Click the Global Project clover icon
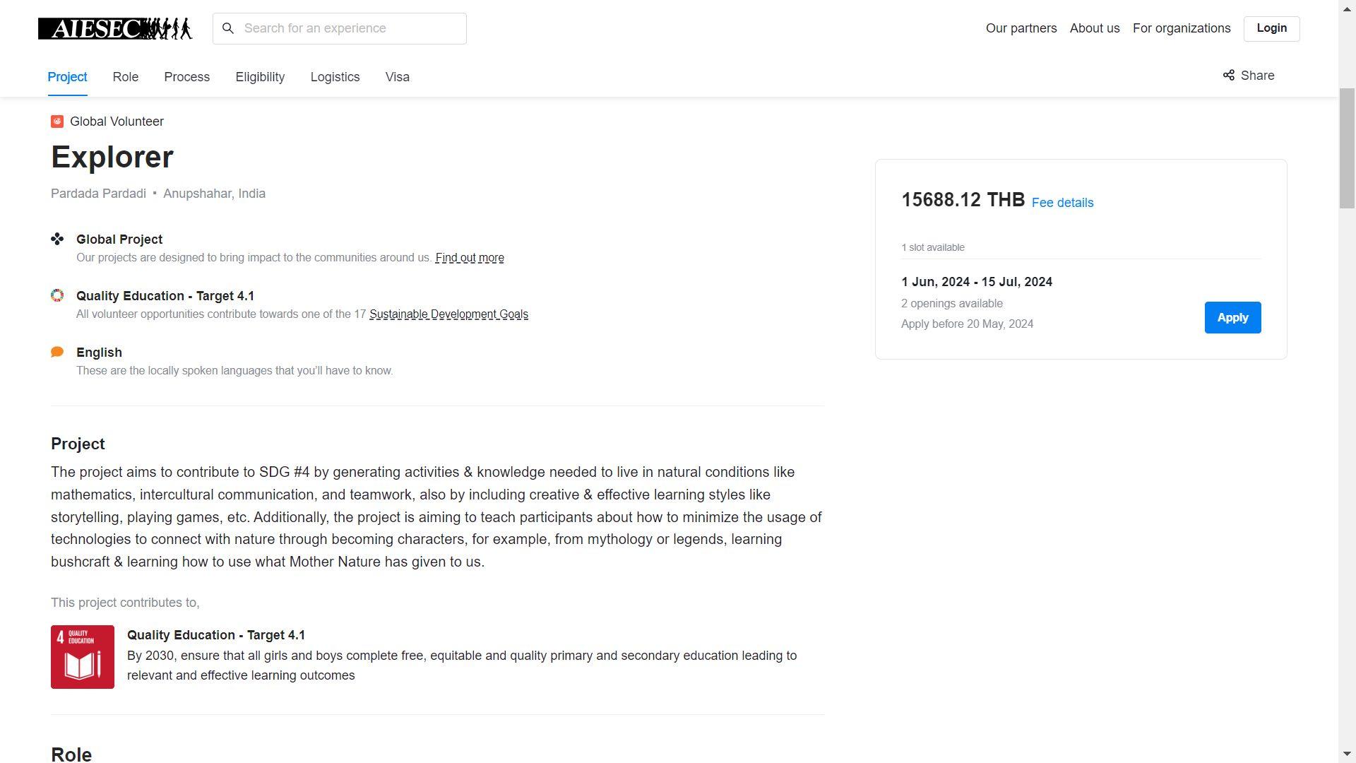 click(57, 239)
